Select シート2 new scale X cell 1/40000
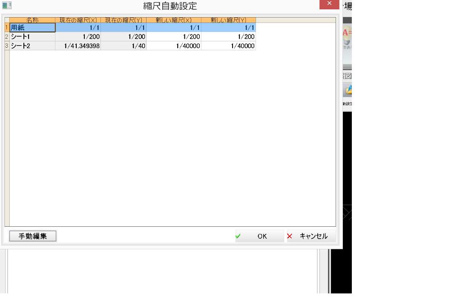This screenshot has height=306, width=460. (174, 46)
